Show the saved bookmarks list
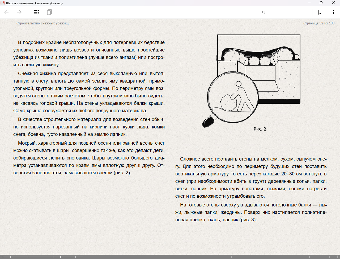The height and width of the screenshot is (259, 340). [49, 12]
